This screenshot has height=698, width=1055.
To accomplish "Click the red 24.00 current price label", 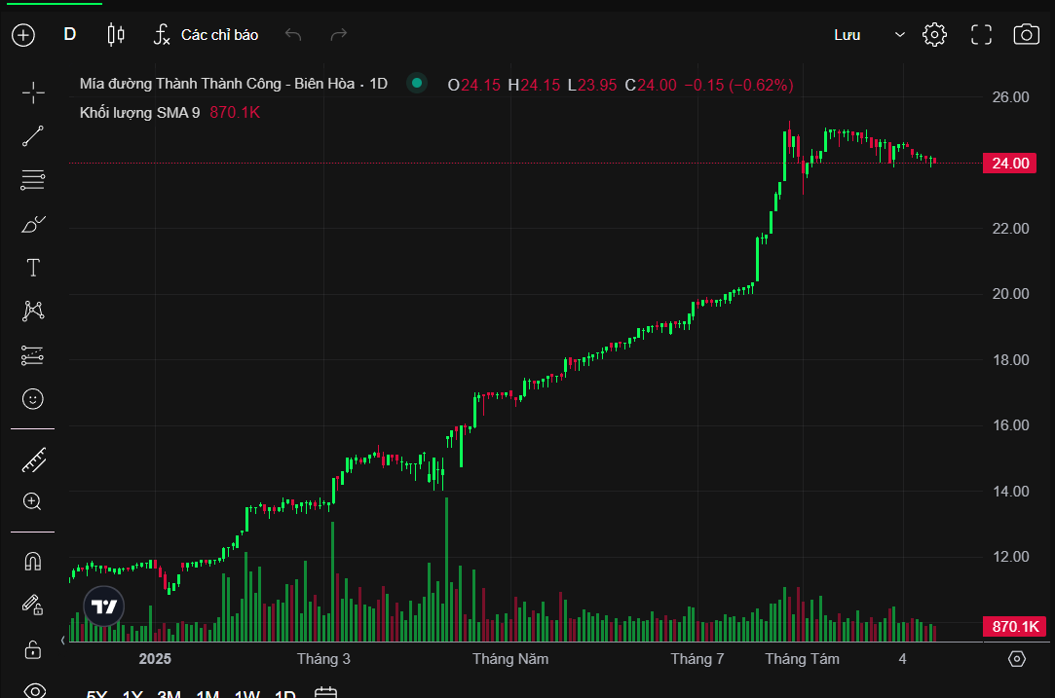I will (x=1010, y=164).
